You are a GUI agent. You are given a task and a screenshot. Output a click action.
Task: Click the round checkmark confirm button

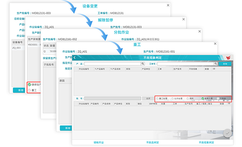(x=227, y=133)
